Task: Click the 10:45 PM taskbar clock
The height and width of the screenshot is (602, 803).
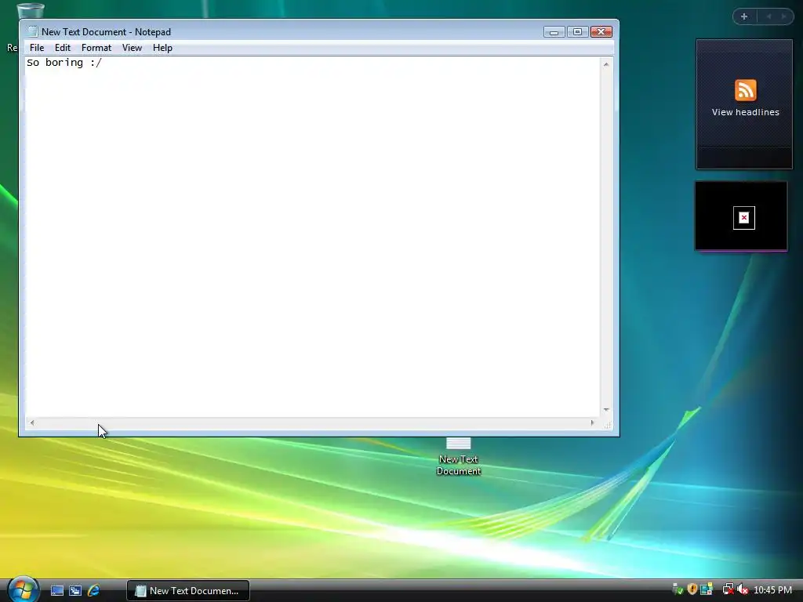Action: [772, 590]
